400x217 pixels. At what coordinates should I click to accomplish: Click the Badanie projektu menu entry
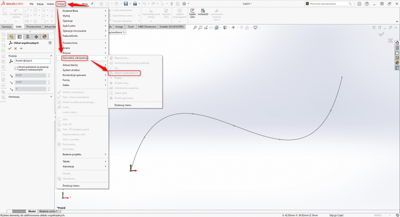click(x=72, y=154)
